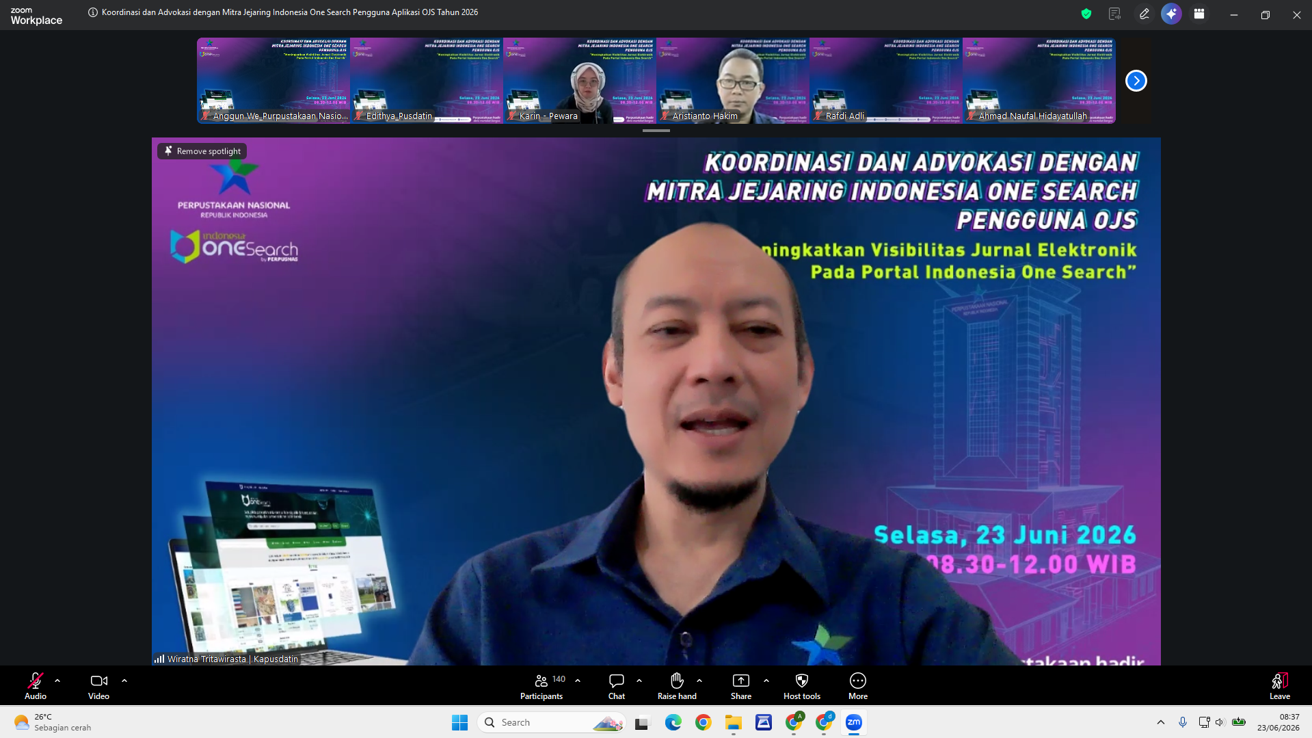
Task: Expand the caret beside Participants
Action: point(578,681)
